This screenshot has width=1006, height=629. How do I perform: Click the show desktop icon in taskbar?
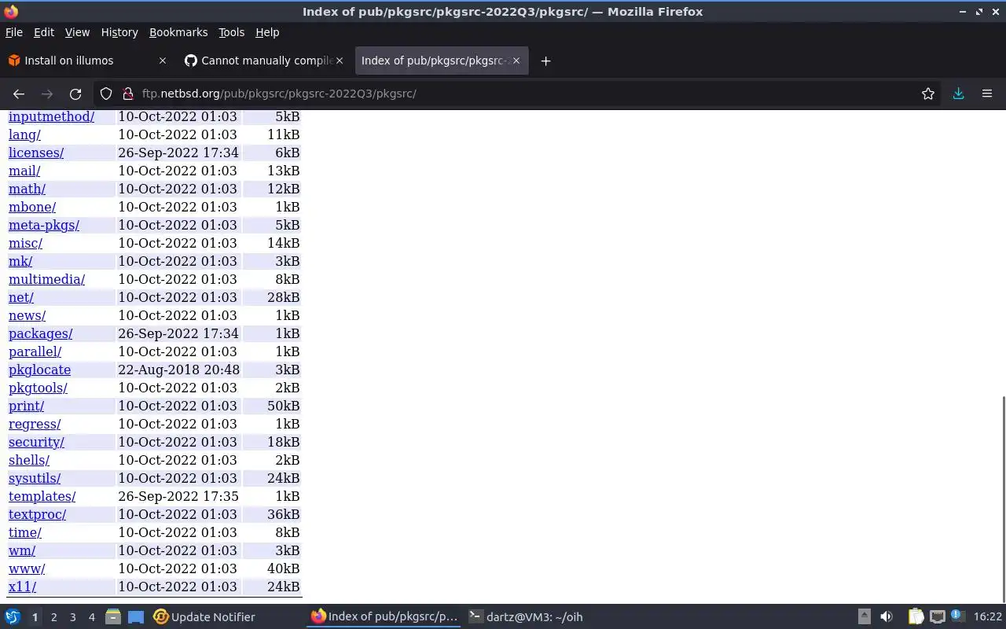click(x=136, y=617)
